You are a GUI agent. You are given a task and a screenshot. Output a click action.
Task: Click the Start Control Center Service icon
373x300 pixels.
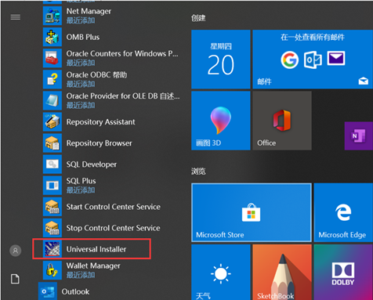[53, 207]
